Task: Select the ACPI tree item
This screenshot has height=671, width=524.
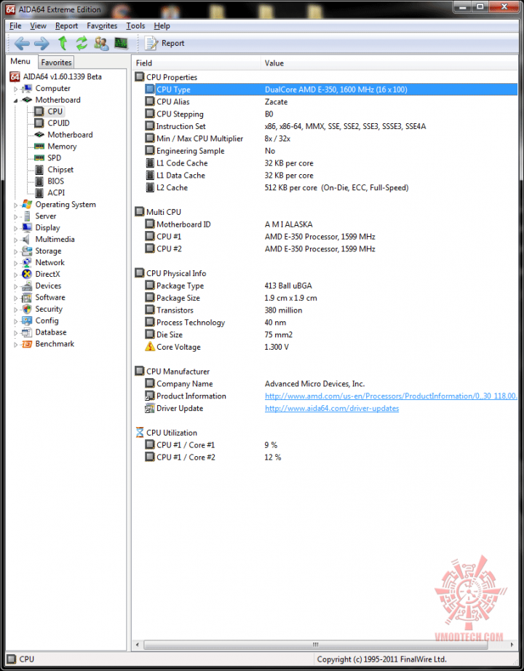Action: pyautogui.click(x=56, y=192)
